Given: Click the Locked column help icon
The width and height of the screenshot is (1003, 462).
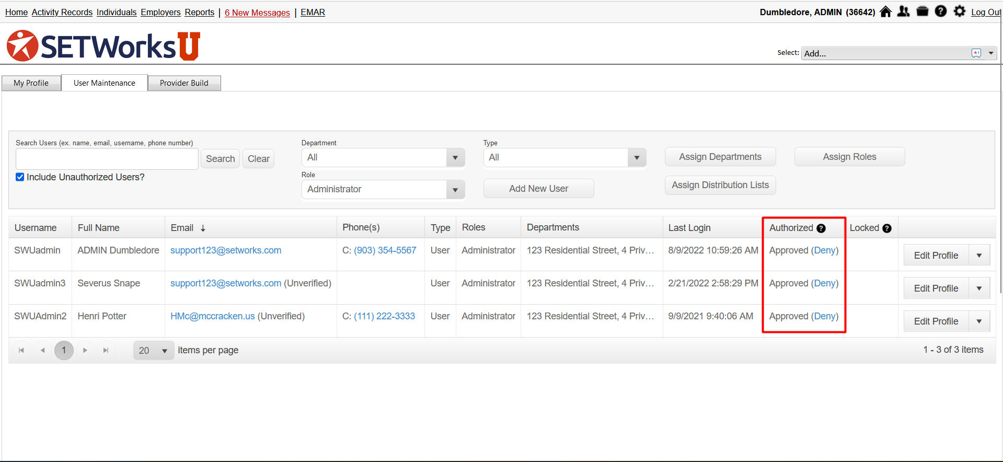Looking at the screenshot, I should click(887, 228).
